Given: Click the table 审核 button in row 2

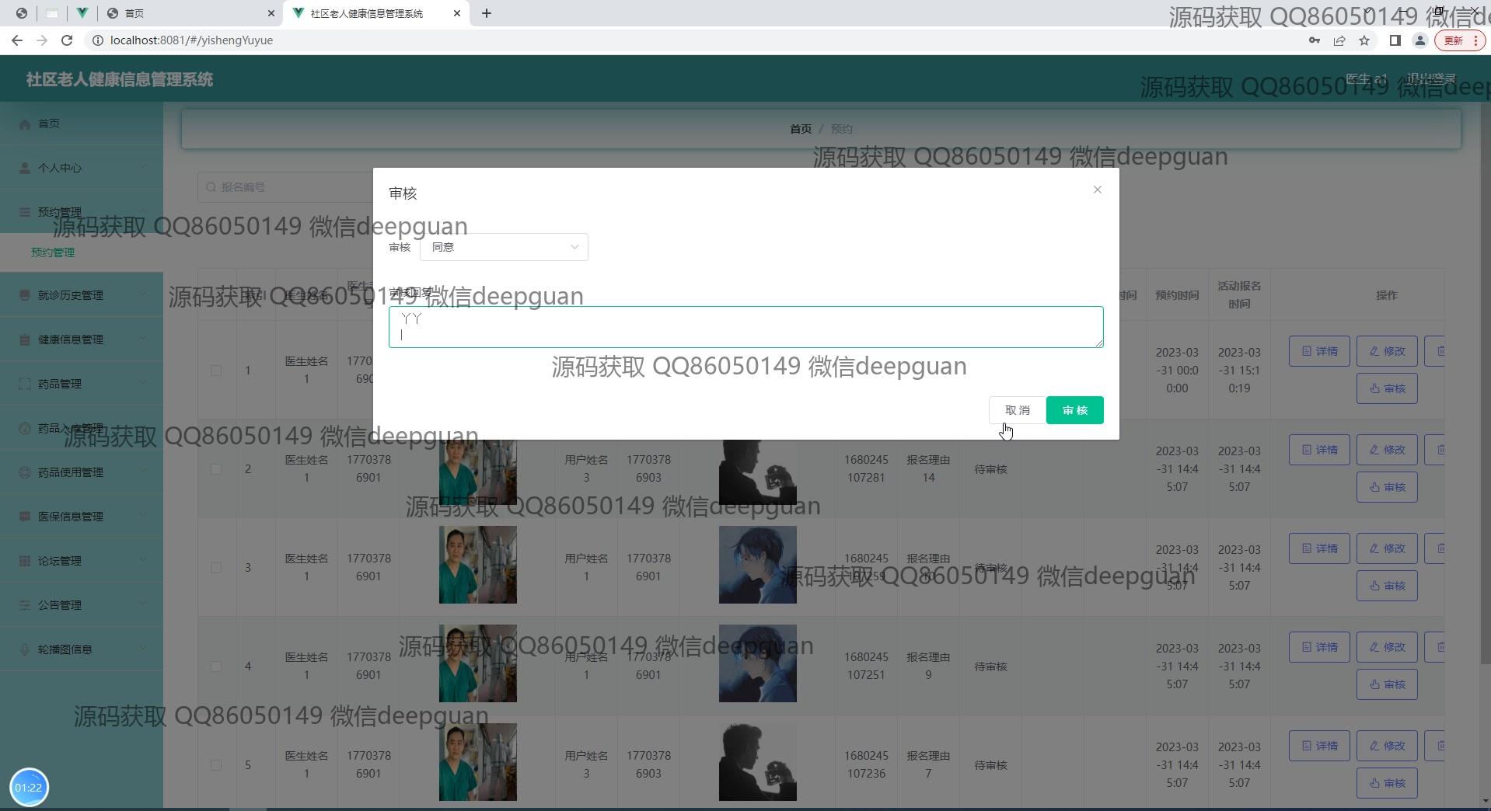Looking at the screenshot, I should [1387, 487].
